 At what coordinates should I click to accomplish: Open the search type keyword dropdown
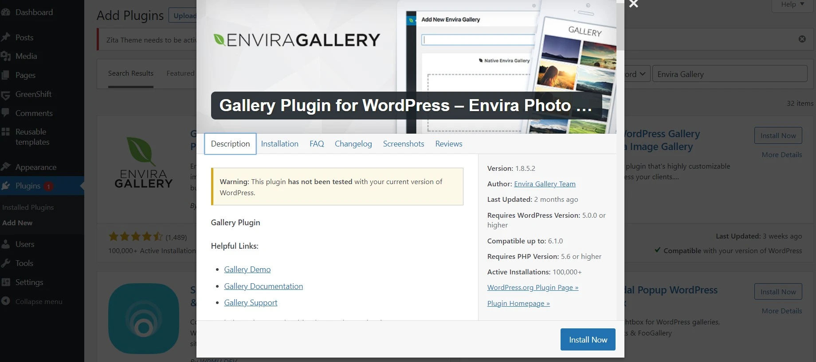tap(637, 74)
